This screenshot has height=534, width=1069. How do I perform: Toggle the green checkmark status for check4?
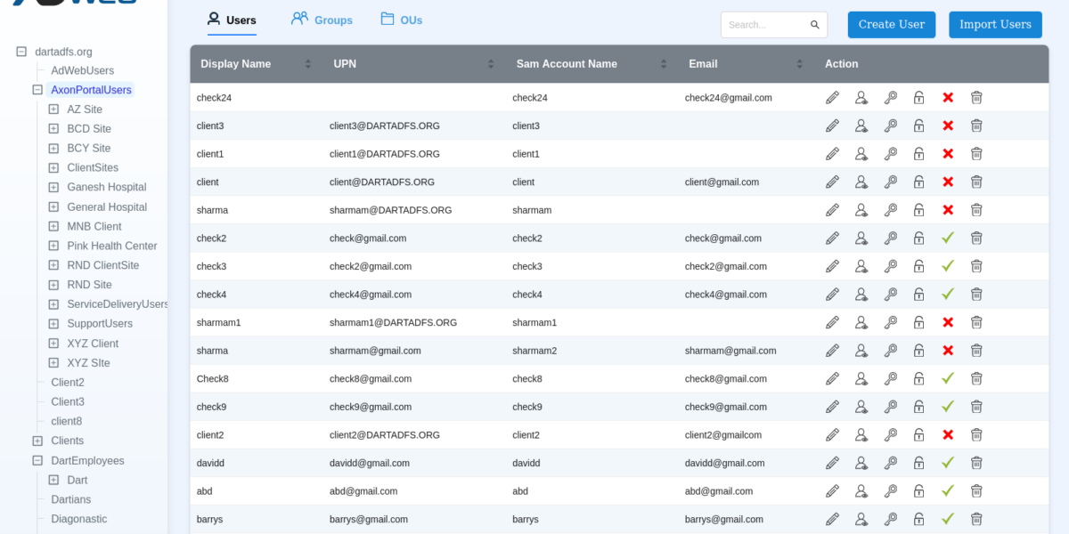pos(948,295)
